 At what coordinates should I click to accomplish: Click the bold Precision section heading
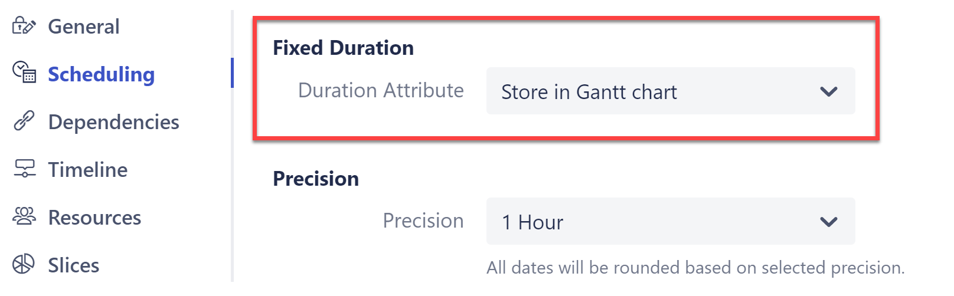(x=316, y=179)
